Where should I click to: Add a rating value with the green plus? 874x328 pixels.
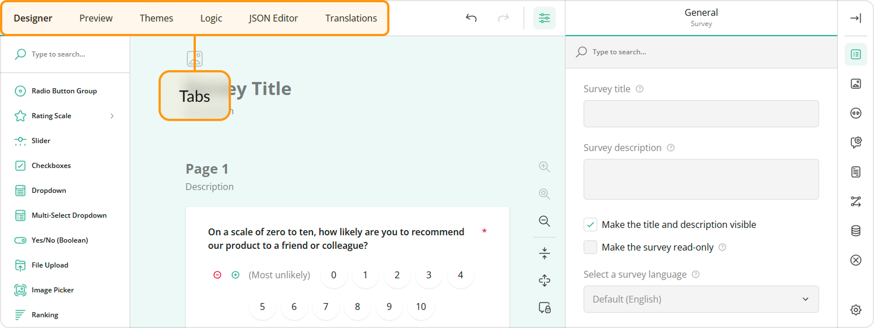(x=235, y=274)
